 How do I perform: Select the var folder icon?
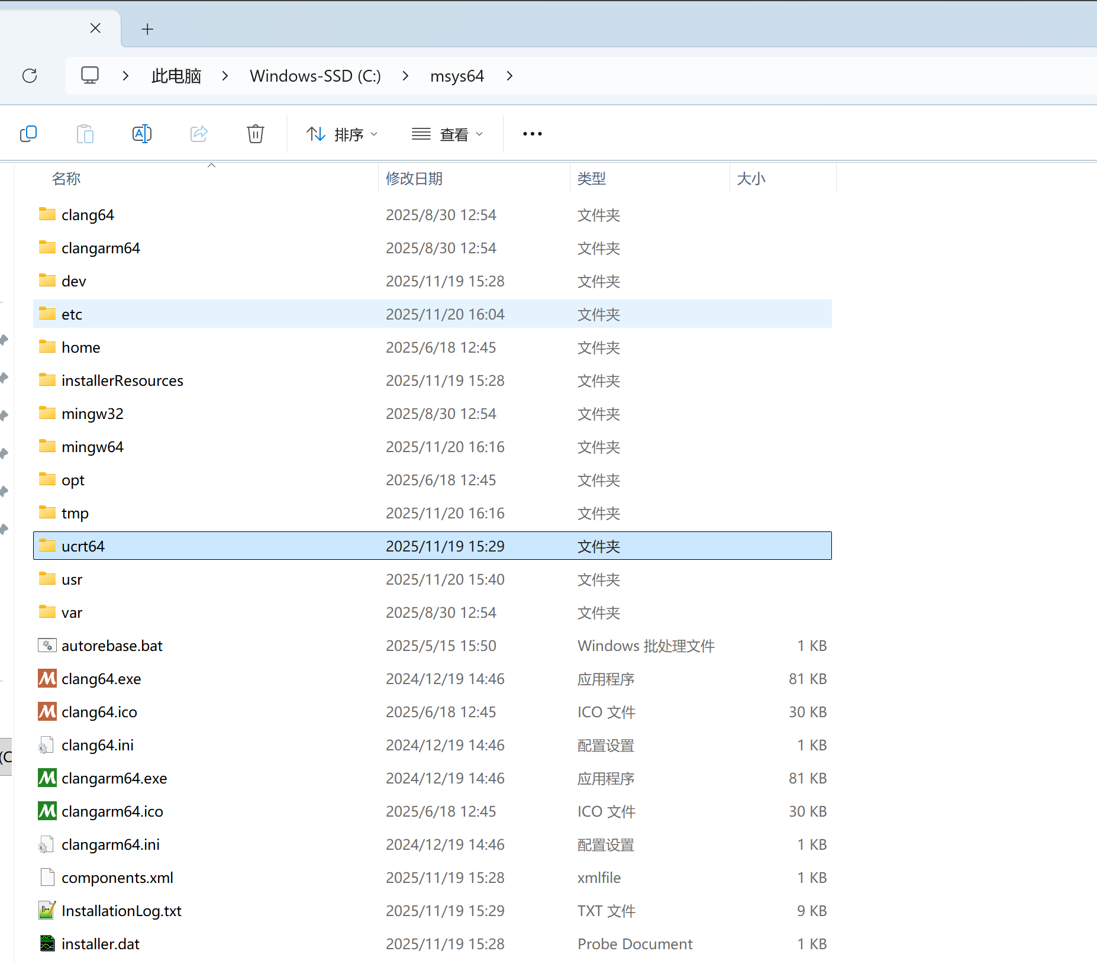tap(47, 612)
